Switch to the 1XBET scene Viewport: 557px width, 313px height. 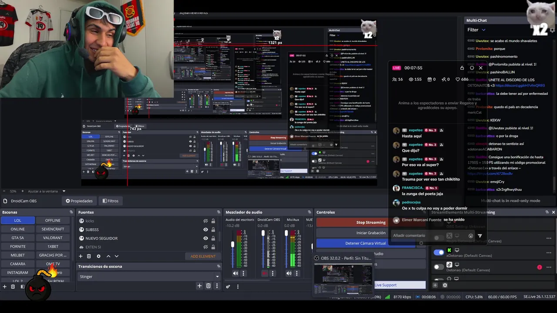click(53, 246)
